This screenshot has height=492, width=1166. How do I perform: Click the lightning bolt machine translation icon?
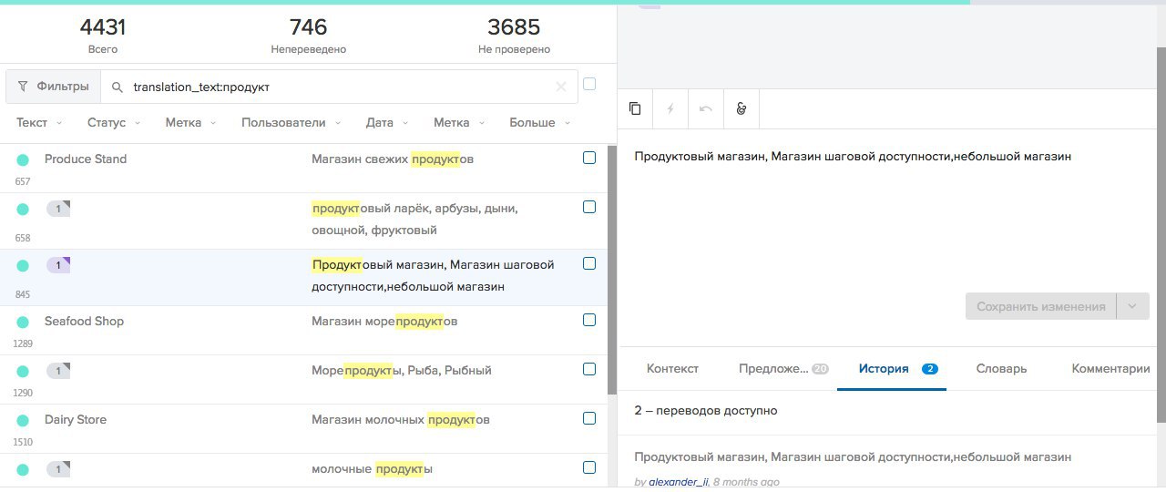point(670,108)
